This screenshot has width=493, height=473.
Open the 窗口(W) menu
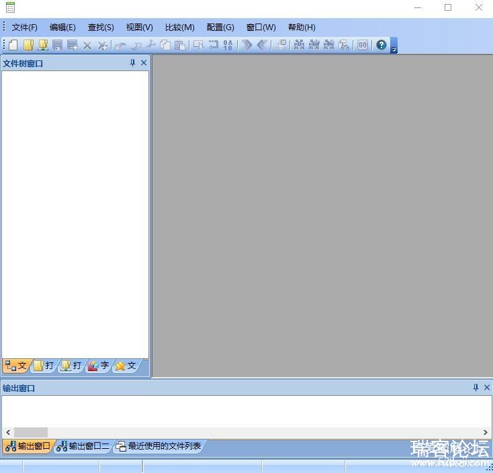(261, 28)
